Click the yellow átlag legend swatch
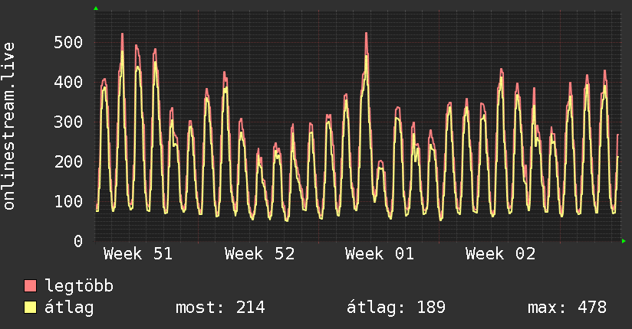The width and height of the screenshot is (632, 329). pos(31,308)
